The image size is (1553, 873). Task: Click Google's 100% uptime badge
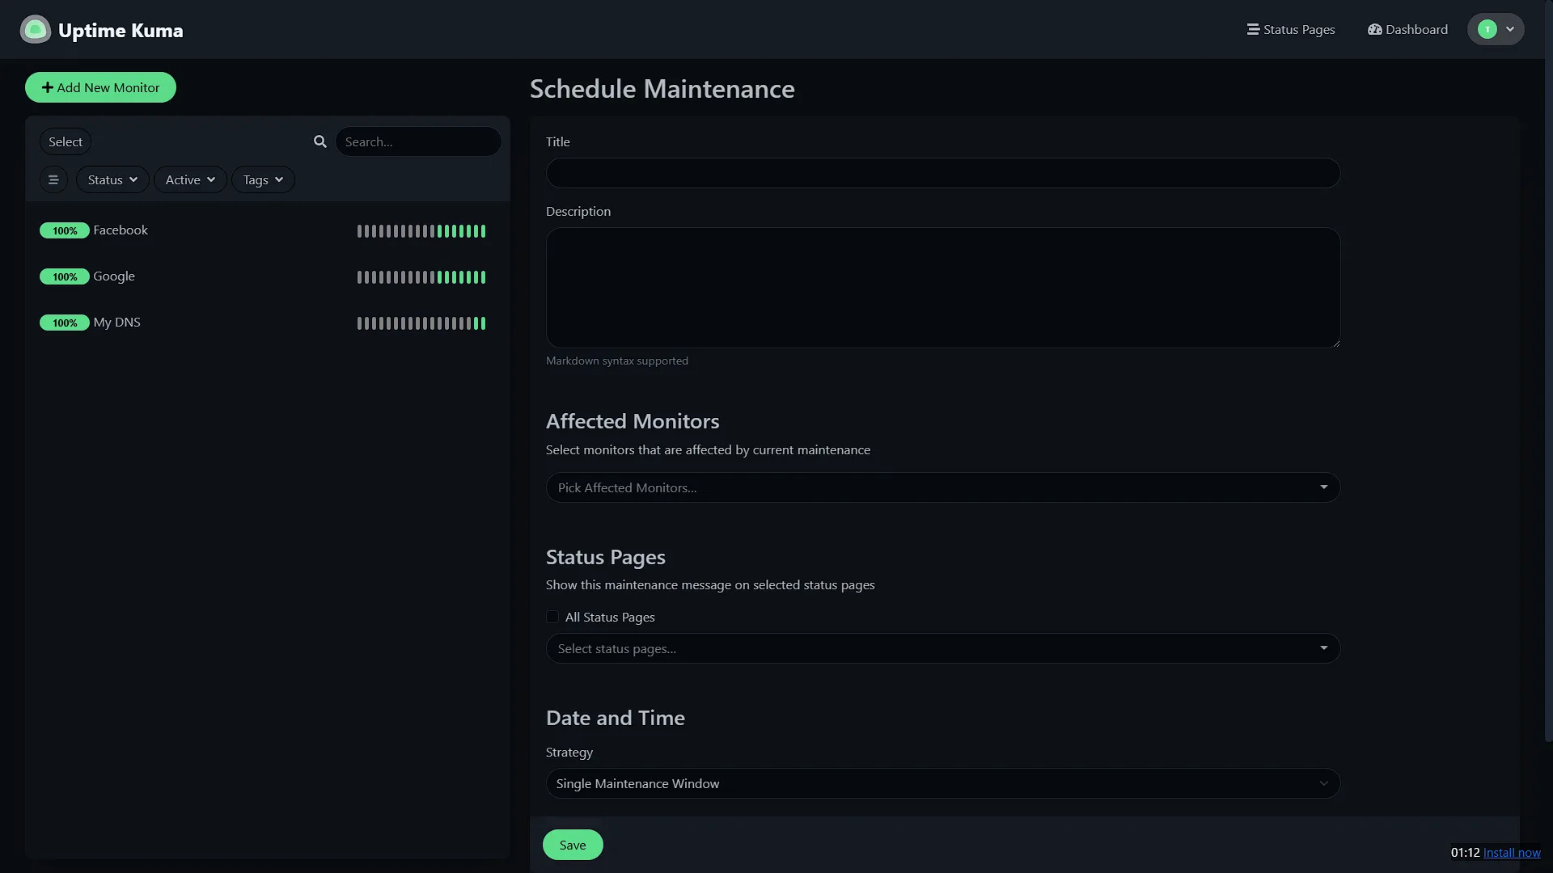click(x=65, y=276)
